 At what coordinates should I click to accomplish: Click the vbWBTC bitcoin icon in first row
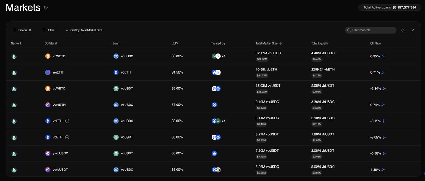(x=48, y=56)
